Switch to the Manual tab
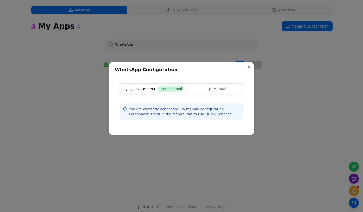This screenshot has height=212, width=363. (x=217, y=89)
